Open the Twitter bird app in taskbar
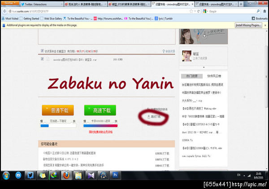The height and width of the screenshot is (189, 269). 30,176
